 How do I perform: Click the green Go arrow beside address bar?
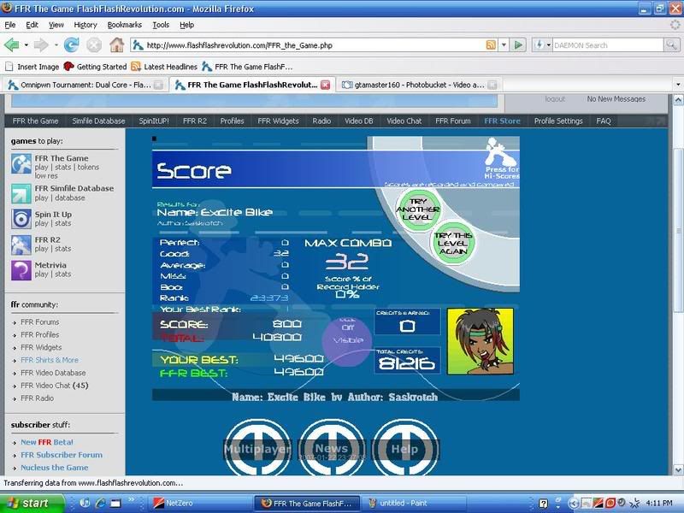(518, 44)
